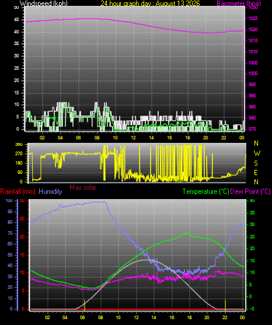The image size is (272, 325).
Task: Click the yellow sunset marker near 22
Action: point(225,305)
